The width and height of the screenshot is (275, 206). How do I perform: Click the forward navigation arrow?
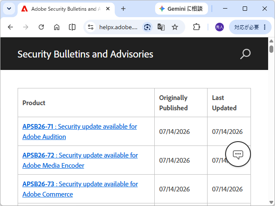(x=26, y=27)
